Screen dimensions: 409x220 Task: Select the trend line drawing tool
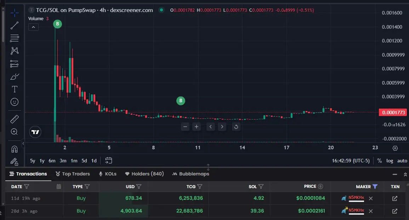tap(15, 25)
